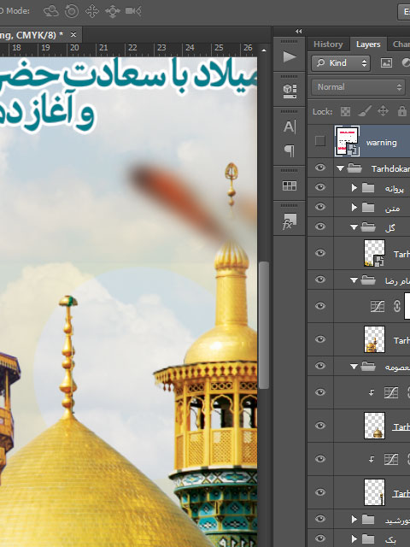Filter layers by adjustment layer icon

406,63
